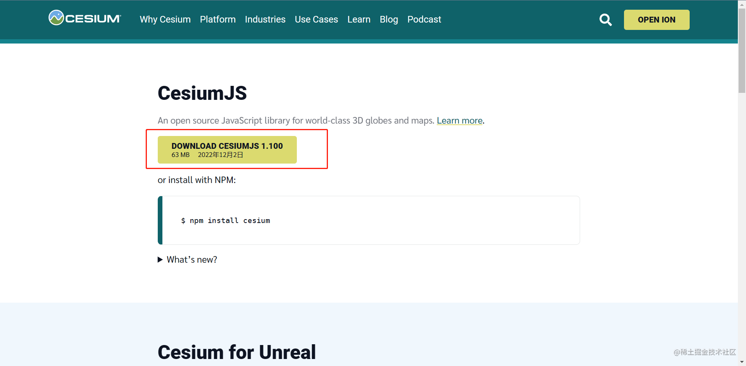Screen dimensions: 746x366
Task: Click the 'or install with NPM:' text
Action: pyautogui.click(x=197, y=180)
